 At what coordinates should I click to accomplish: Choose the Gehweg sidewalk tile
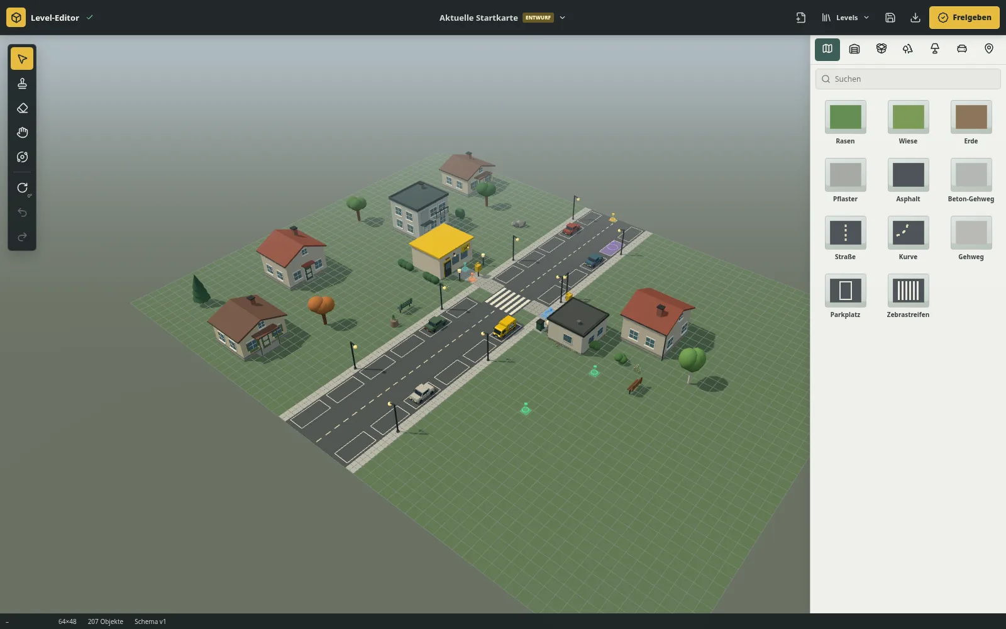(971, 238)
